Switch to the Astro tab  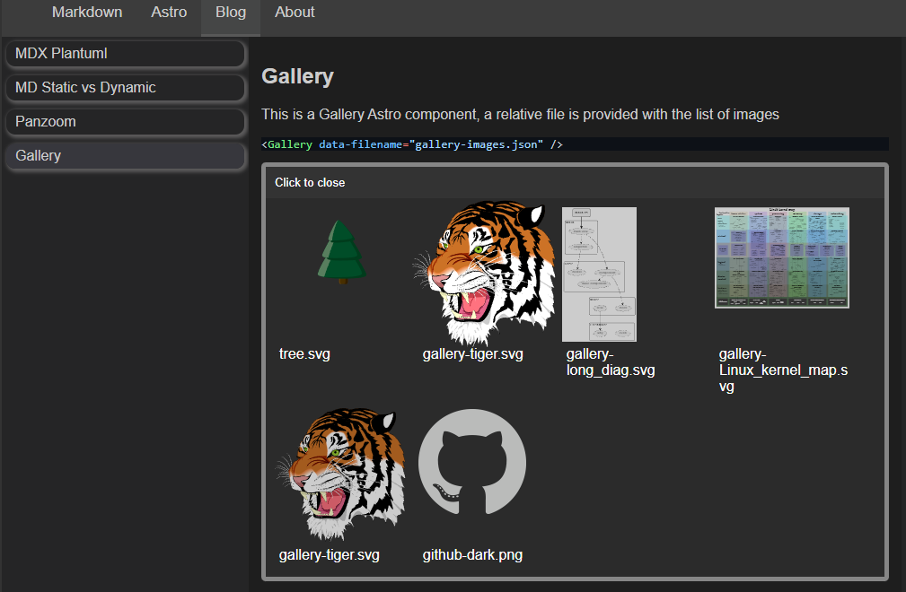coord(169,13)
